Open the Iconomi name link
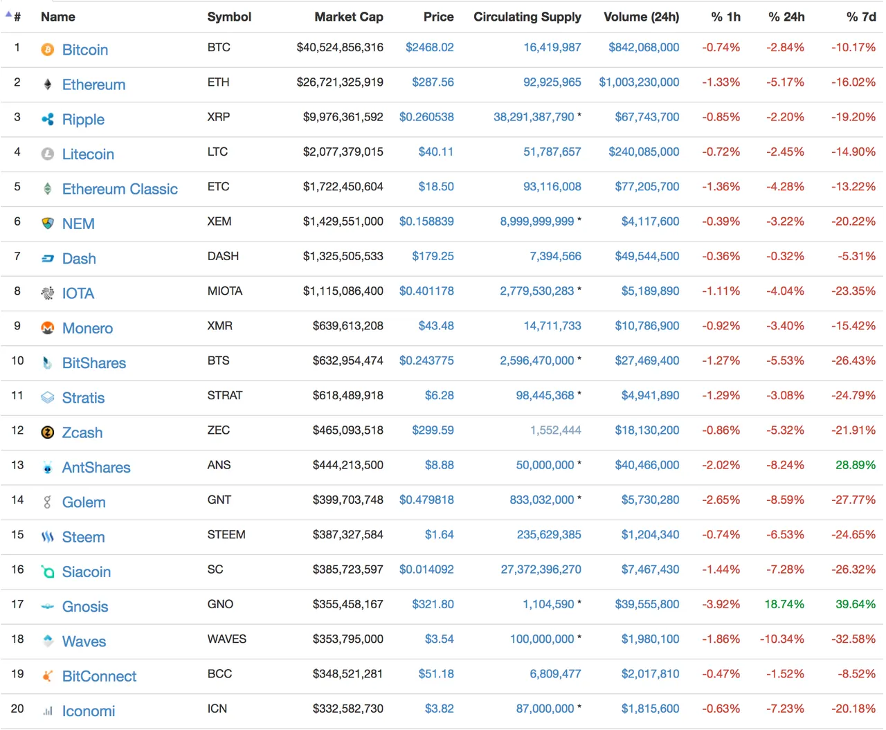 89,711
